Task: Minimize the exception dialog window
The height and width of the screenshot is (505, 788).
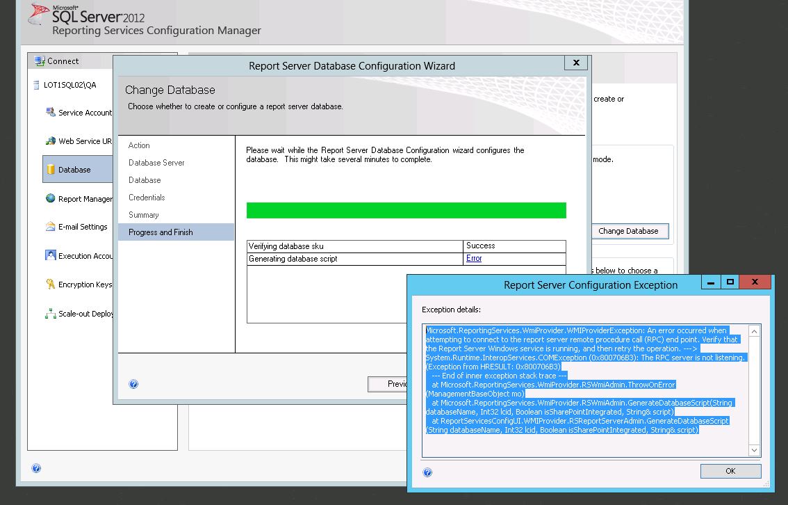Action: click(x=711, y=282)
